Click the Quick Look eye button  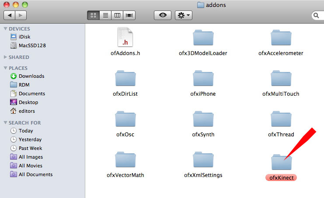point(163,15)
